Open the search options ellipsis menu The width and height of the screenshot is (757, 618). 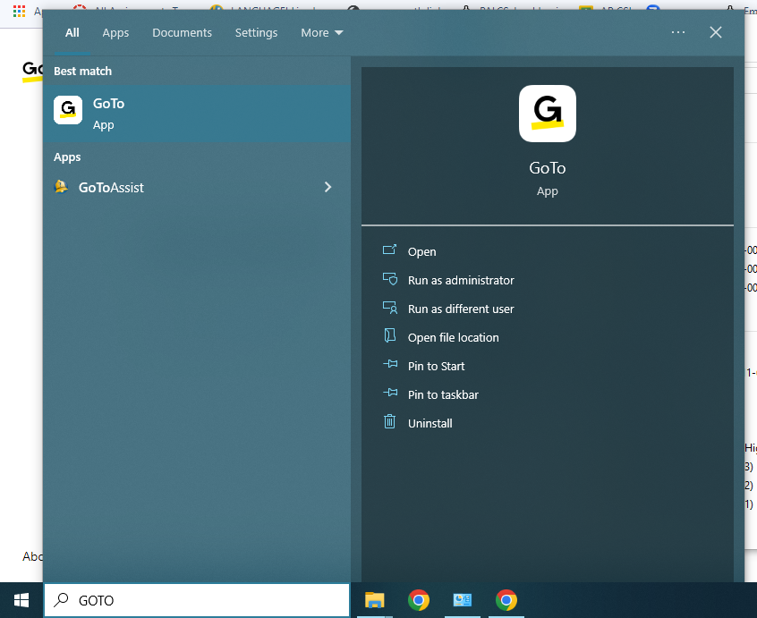(678, 32)
